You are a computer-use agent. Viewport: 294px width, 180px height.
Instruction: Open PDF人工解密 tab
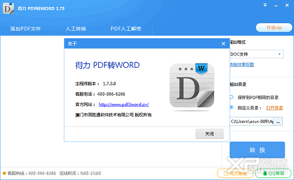(126, 29)
